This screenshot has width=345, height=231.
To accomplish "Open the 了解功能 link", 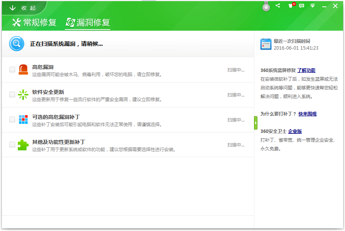I will tap(306, 70).
